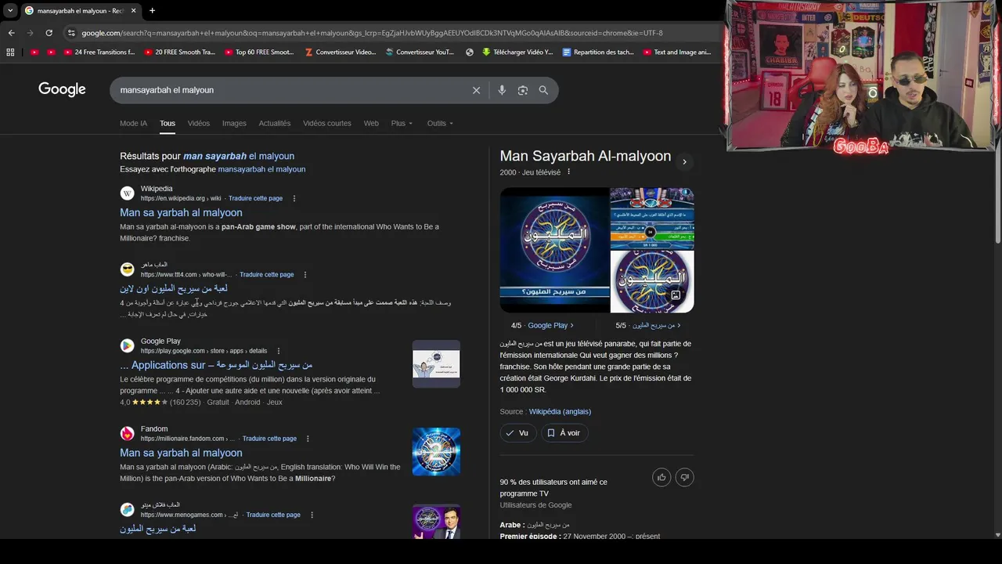Screen dimensions: 1002x564
Task: Click the Google Play result thumbnail
Action: pyautogui.click(x=436, y=363)
